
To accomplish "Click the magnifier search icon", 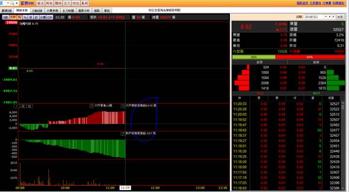I will (12, 3).
